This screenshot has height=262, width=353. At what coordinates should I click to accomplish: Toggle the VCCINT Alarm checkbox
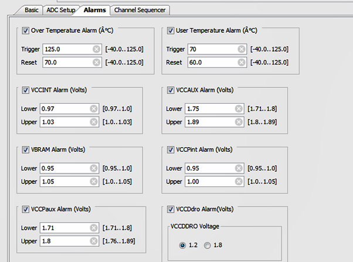25,90
